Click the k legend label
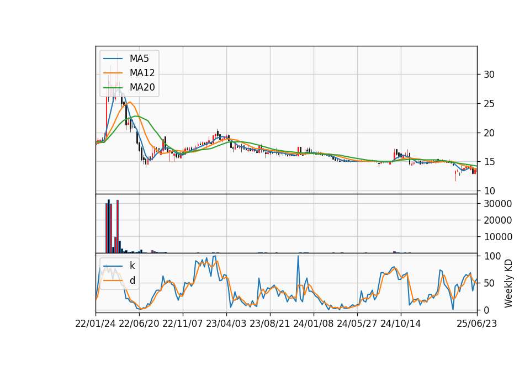The width and height of the screenshot is (530, 381). click(132, 266)
